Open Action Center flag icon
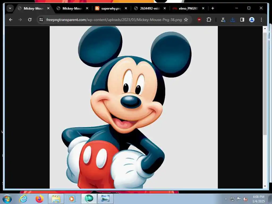This screenshot has width=272, height=204. (x=239, y=199)
